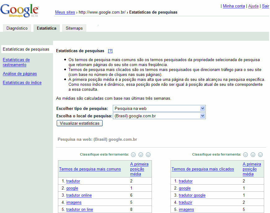This screenshot has height=213, width=270.
Task: Click position value 8 for tradutor on line
Action: tap(131, 209)
